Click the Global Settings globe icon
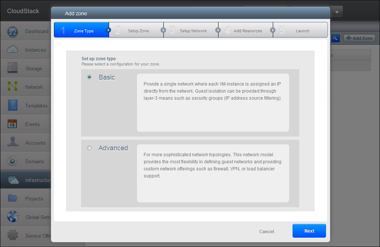The width and height of the screenshot is (380, 247). [x=13, y=217]
